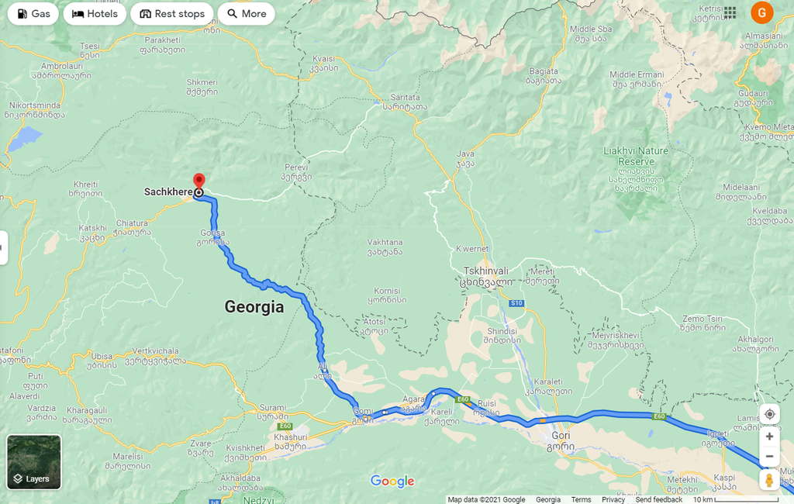The height and width of the screenshot is (504, 794).
Task: Click Send feedback link
Action: point(659,499)
